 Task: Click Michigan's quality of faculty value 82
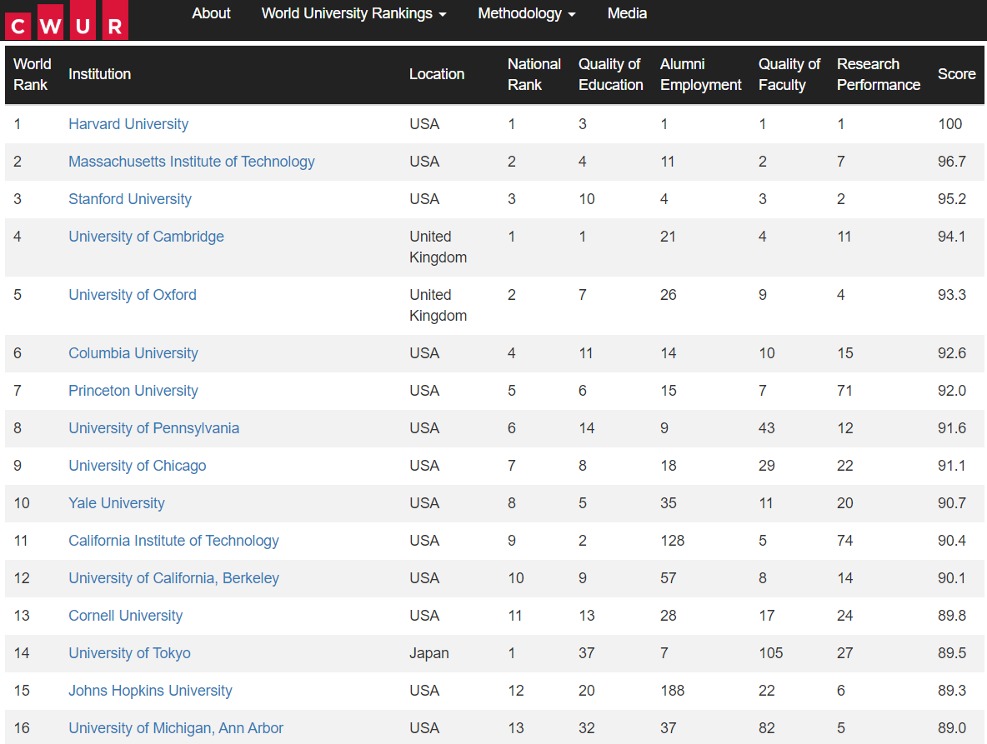point(767,728)
